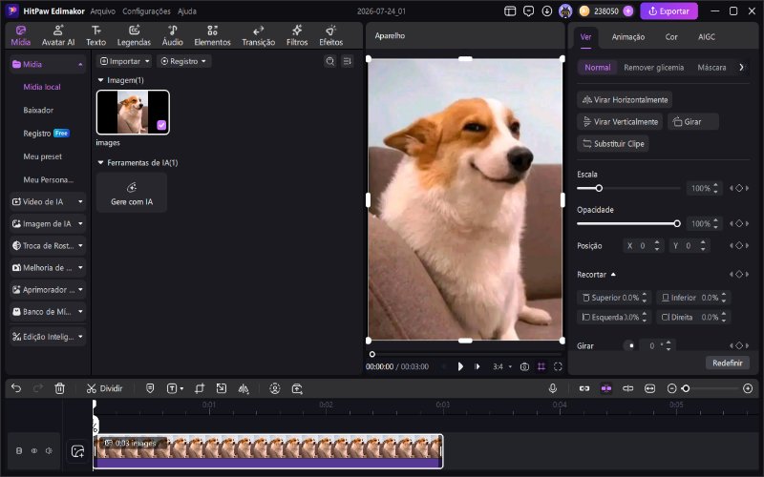Click the snapshot camera icon under preview

pos(524,366)
